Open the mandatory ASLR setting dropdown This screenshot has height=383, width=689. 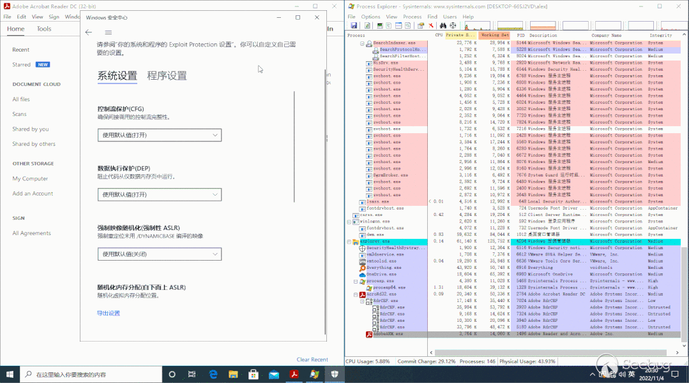(159, 254)
